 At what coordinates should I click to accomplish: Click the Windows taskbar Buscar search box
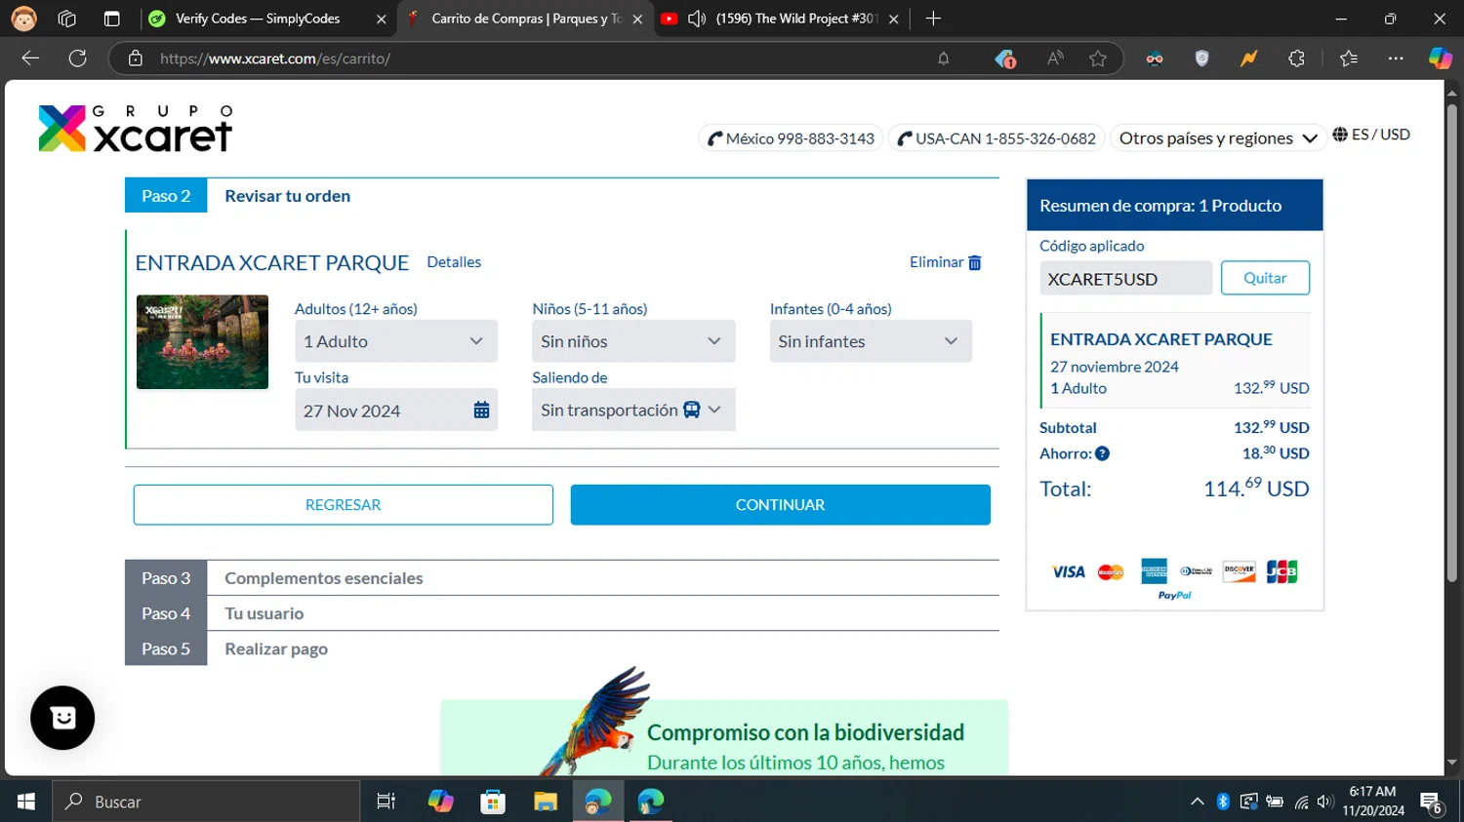[x=206, y=802]
